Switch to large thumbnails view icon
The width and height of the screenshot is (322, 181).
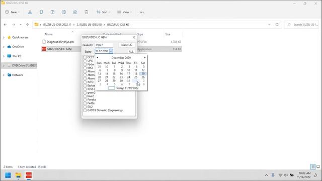pyautogui.click(x=318, y=167)
